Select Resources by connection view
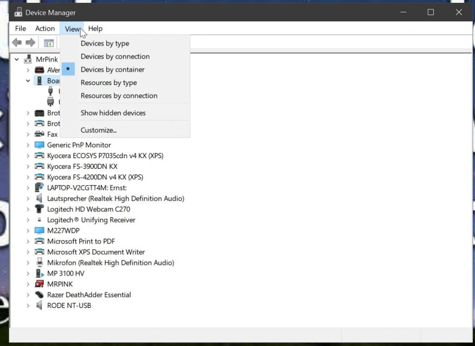The width and height of the screenshot is (475, 346). click(125, 96)
